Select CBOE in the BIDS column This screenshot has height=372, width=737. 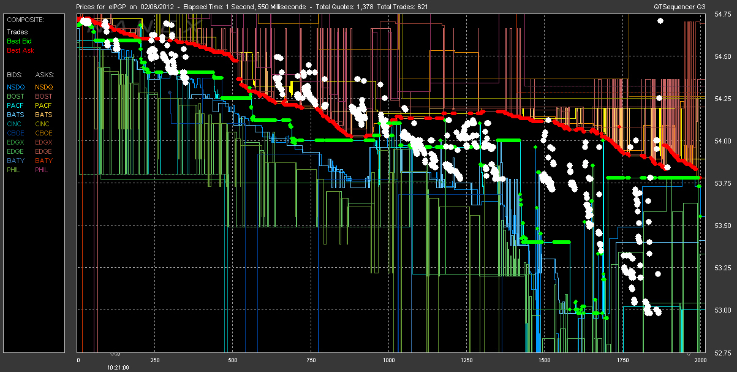(15, 133)
